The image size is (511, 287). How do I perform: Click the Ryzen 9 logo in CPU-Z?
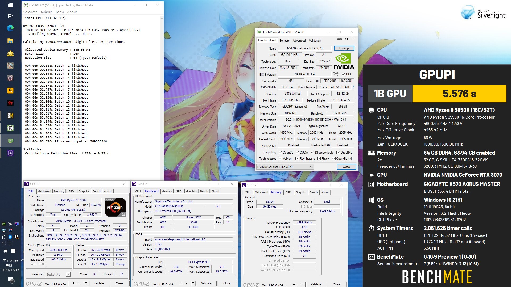click(115, 207)
